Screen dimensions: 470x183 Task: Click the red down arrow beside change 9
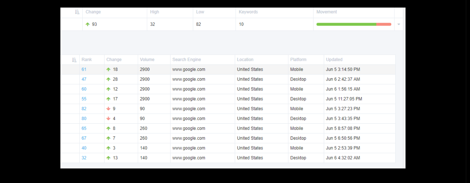pyautogui.click(x=109, y=109)
